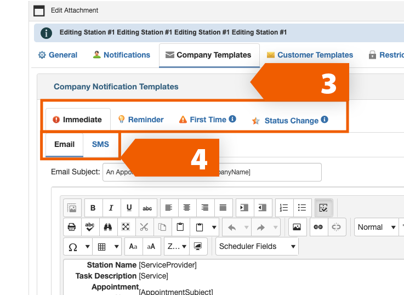Apply strikethrough formatting
The width and height of the screenshot is (404, 295).
pyautogui.click(x=147, y=208)
